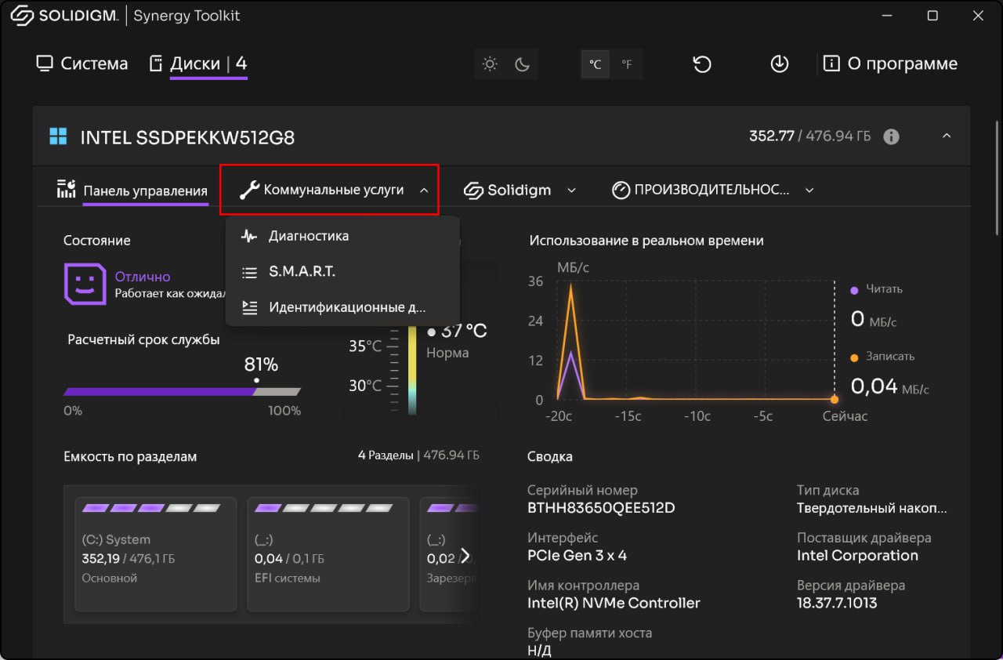The image size is (1003, 660).
Task: Switch to the Диски tab
Action: pyautogui.click(x=198, y=63)
